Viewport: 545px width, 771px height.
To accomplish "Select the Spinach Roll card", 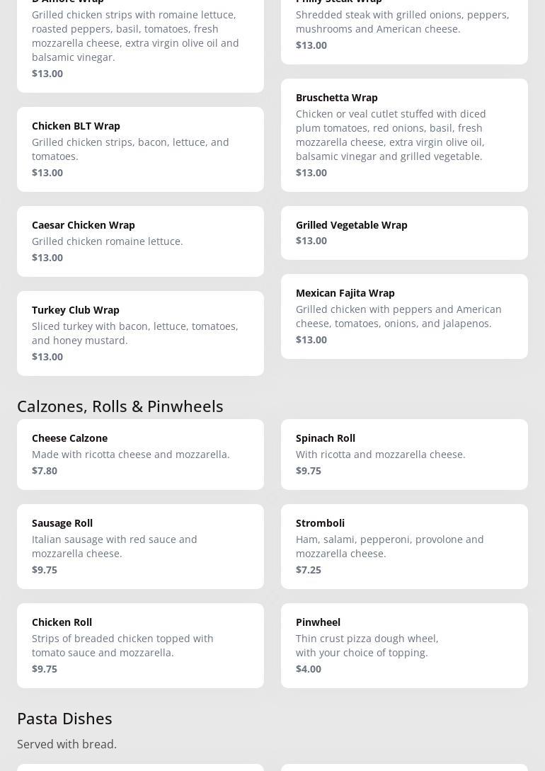I will point(404,454).
